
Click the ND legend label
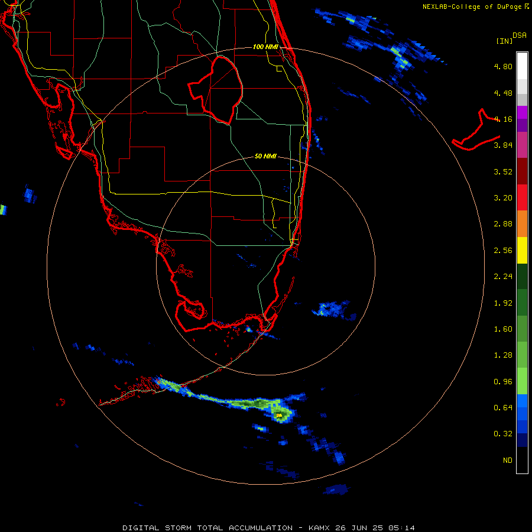pyautogui.click(x=508, y=460)
